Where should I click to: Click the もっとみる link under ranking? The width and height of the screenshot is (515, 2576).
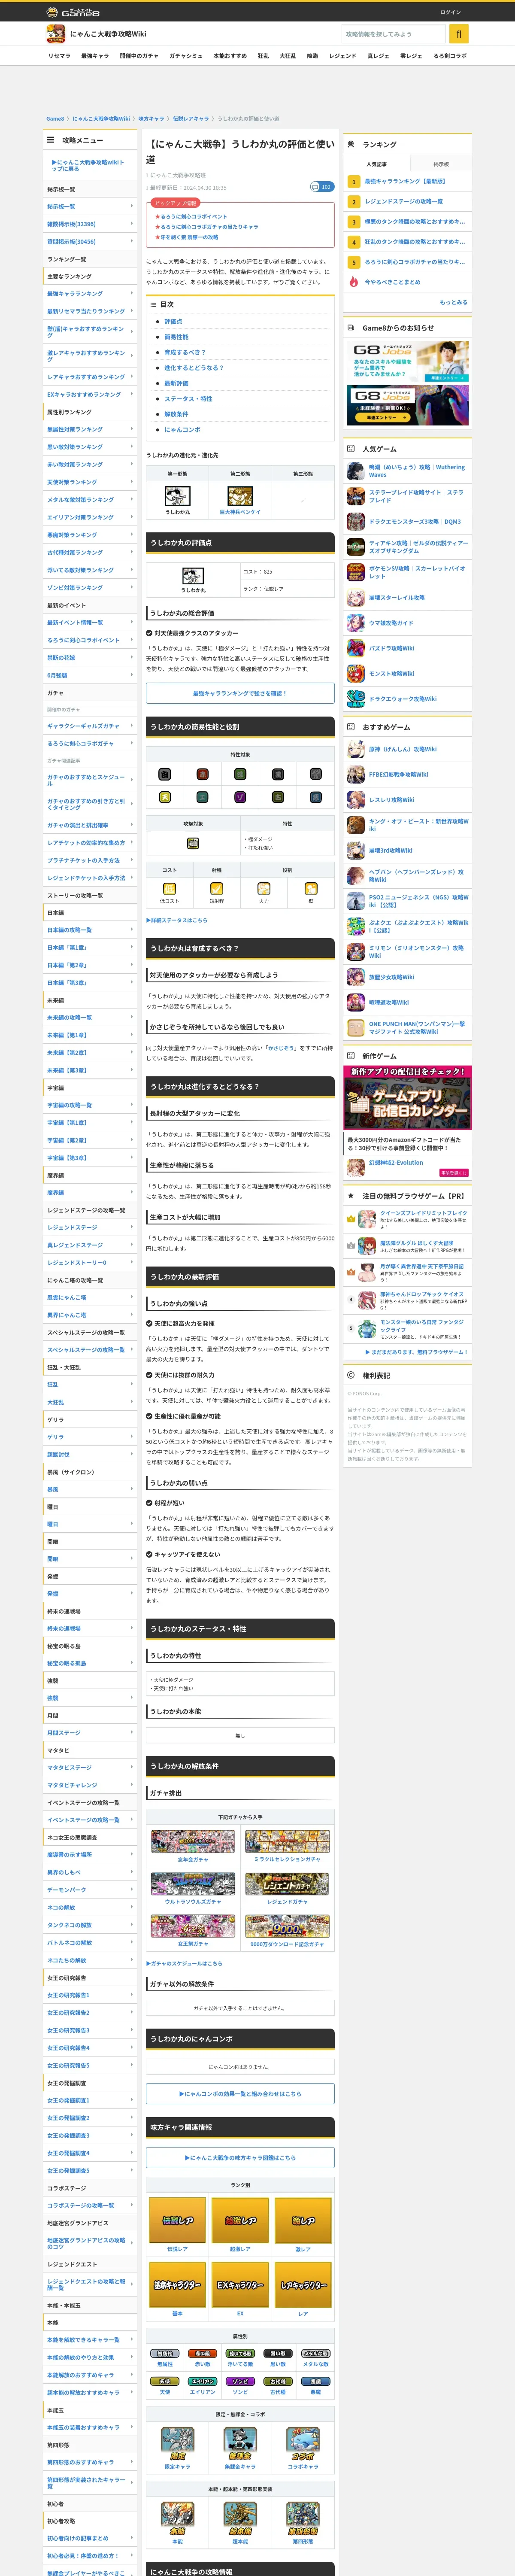pyautogui.click(x=453, y=302)
